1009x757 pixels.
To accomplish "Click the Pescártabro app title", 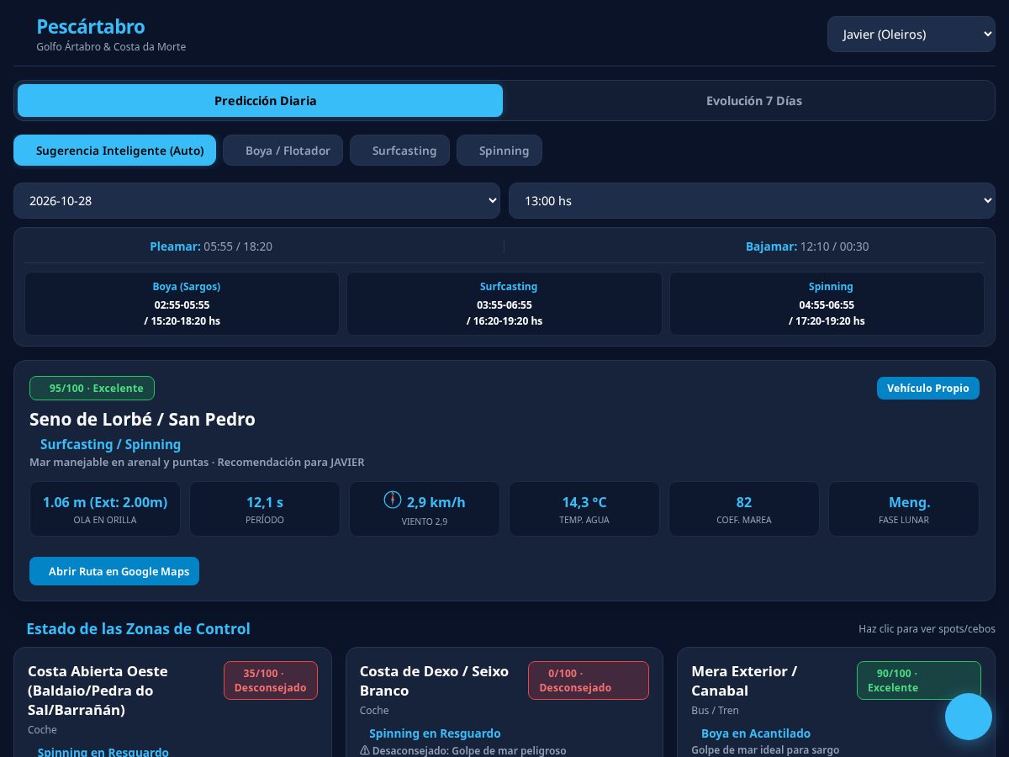I will [91, 27].
